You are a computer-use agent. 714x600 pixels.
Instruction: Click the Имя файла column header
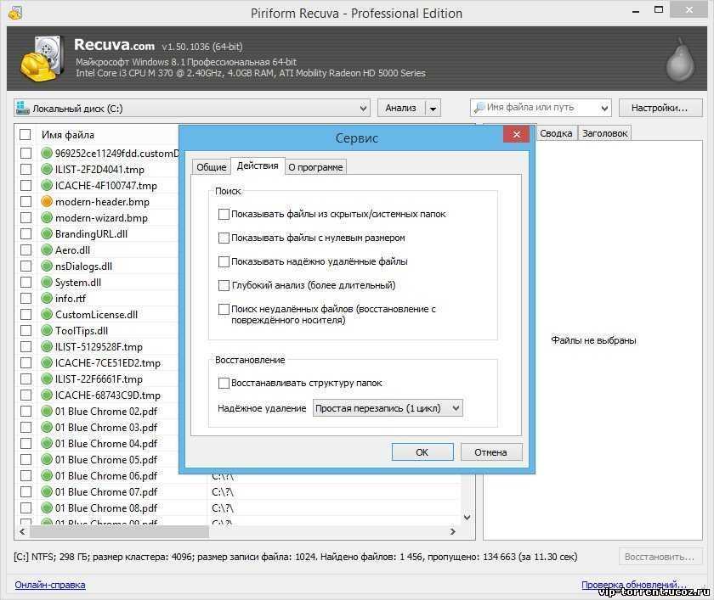click(x=68, y=135)
